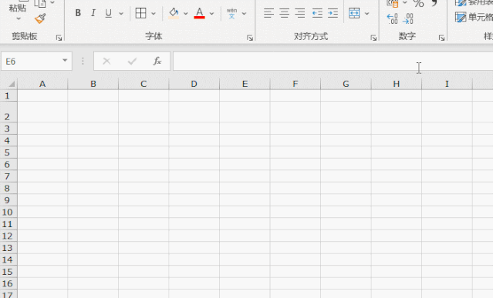The image size is (493, 298).
Task: Apply cell borders icon
Action: click(x=140, y=13)
